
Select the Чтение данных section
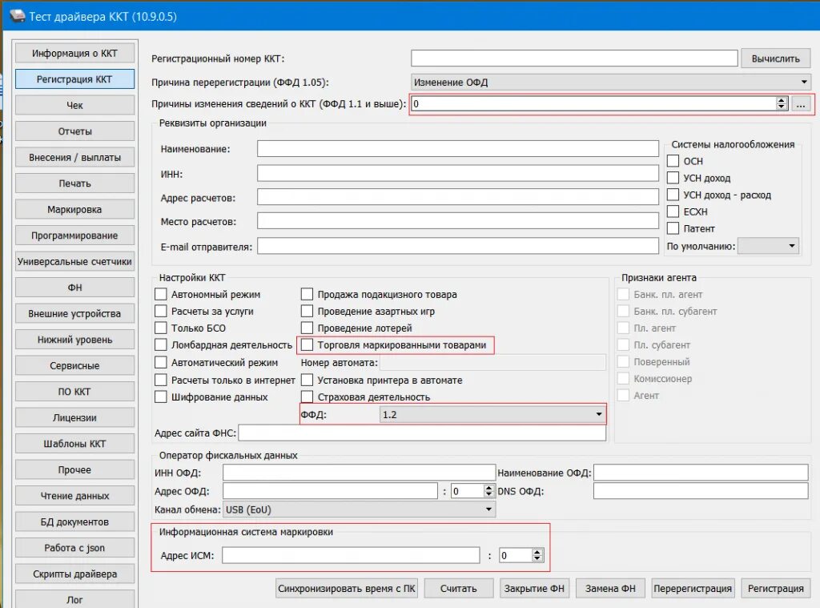tap(74, 496)
